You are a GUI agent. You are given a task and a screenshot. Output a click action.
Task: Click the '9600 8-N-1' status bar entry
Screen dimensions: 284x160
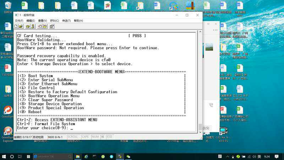(55, 137)
